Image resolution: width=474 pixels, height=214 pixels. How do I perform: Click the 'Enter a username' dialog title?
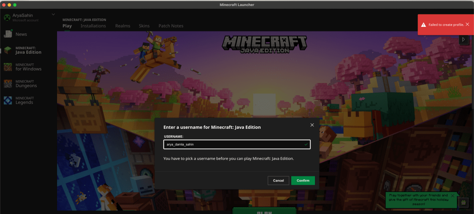click(x=212, y=127)
